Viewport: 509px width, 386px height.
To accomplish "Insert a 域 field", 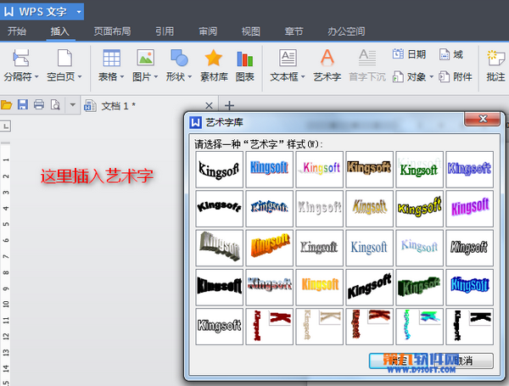I will [450, 54].
